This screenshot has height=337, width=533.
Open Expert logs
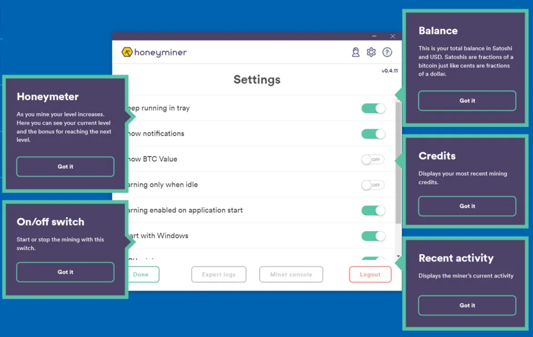[219, 274]
